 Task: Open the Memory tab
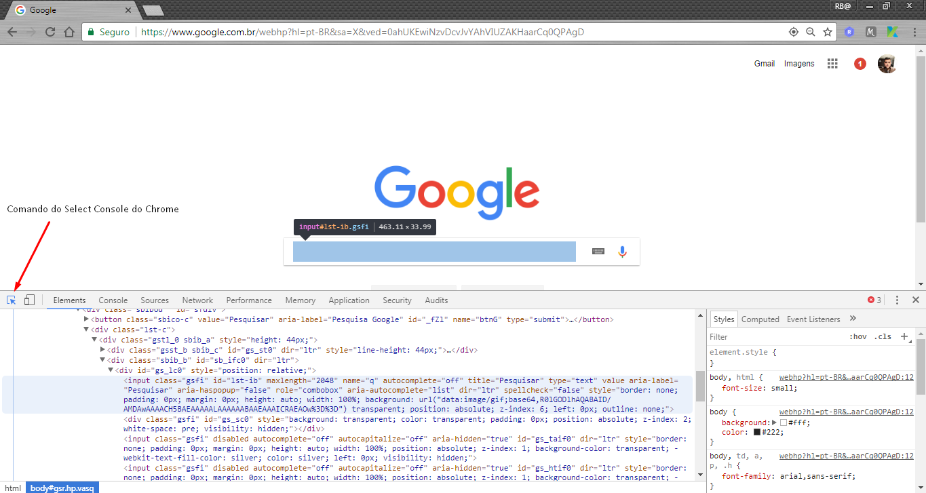[301, 300]
